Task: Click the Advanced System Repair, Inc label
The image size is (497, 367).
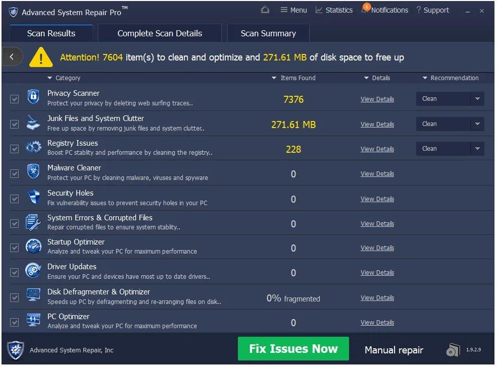Action: point(71,350)
